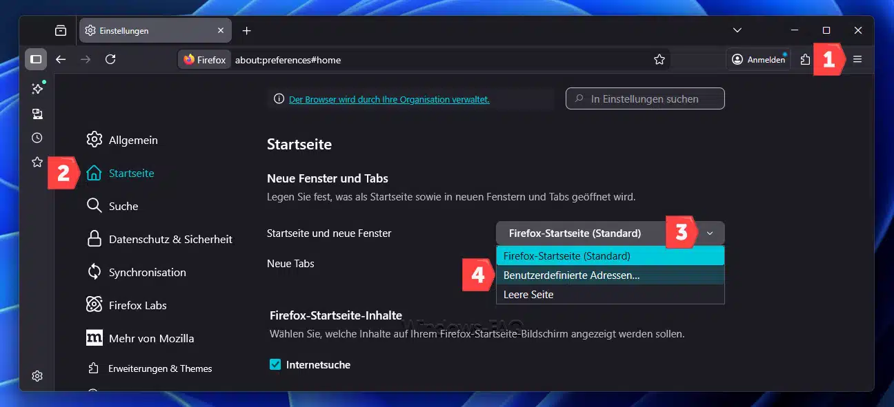This screenshot has height=407, width=894.
Task: Open the Allgemein settings category
Action: pyautogui.click(x=132, y=140)
